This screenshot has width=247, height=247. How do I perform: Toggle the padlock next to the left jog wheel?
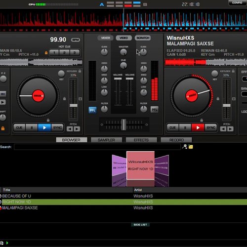click(x=65, y=99)
